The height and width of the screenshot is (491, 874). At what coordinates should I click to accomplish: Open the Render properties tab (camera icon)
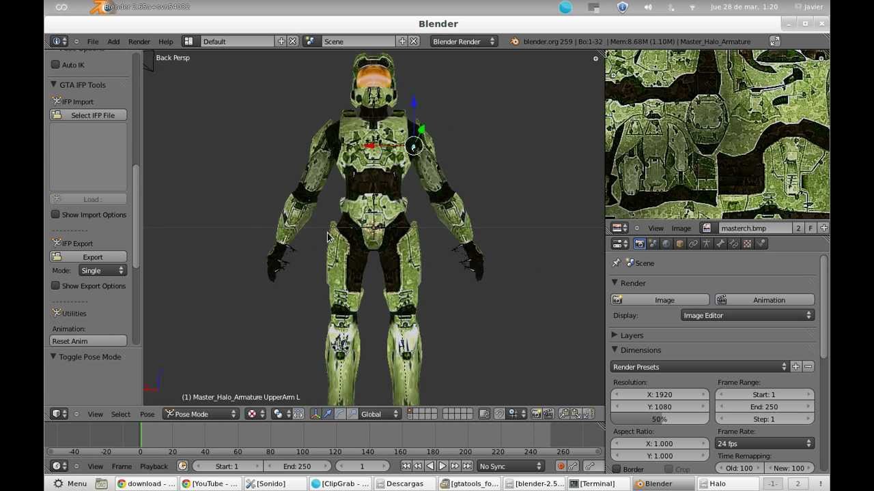[x=640, y=243]
